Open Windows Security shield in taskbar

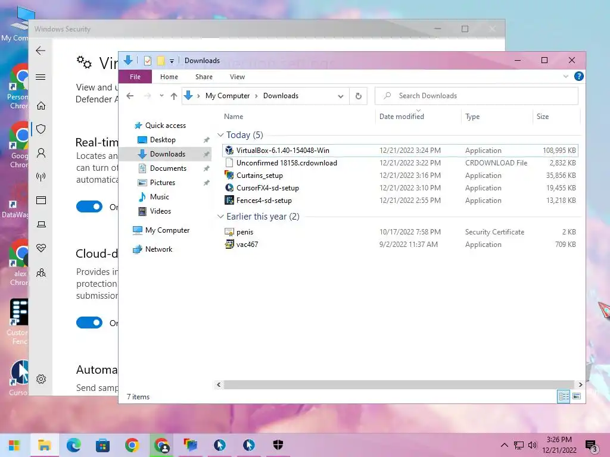pos(278,445)
